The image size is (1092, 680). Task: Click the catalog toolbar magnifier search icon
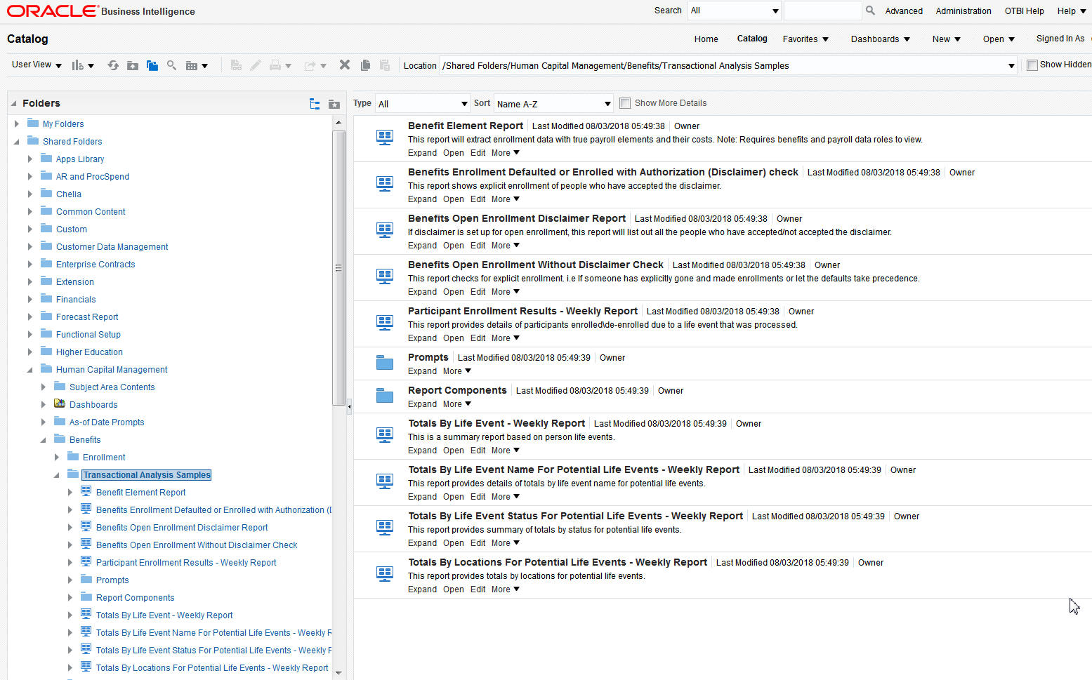[171, 65]
